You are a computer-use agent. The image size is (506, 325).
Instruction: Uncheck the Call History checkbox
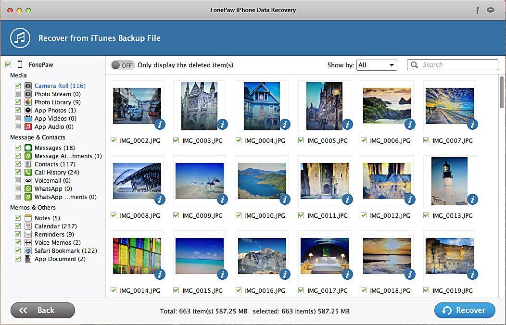(18, 173)
